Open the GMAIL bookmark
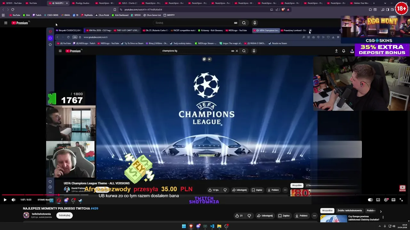Image resolution: width=410 pixels, height=230 pixels. coord(66,15)
